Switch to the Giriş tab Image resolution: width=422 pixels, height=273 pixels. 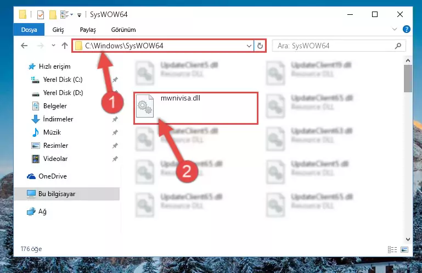point(58,30)
